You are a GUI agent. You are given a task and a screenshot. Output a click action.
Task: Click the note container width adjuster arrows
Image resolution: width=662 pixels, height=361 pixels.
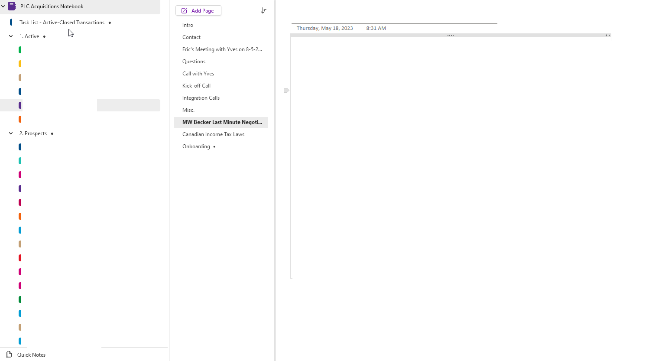pos(607,36)
